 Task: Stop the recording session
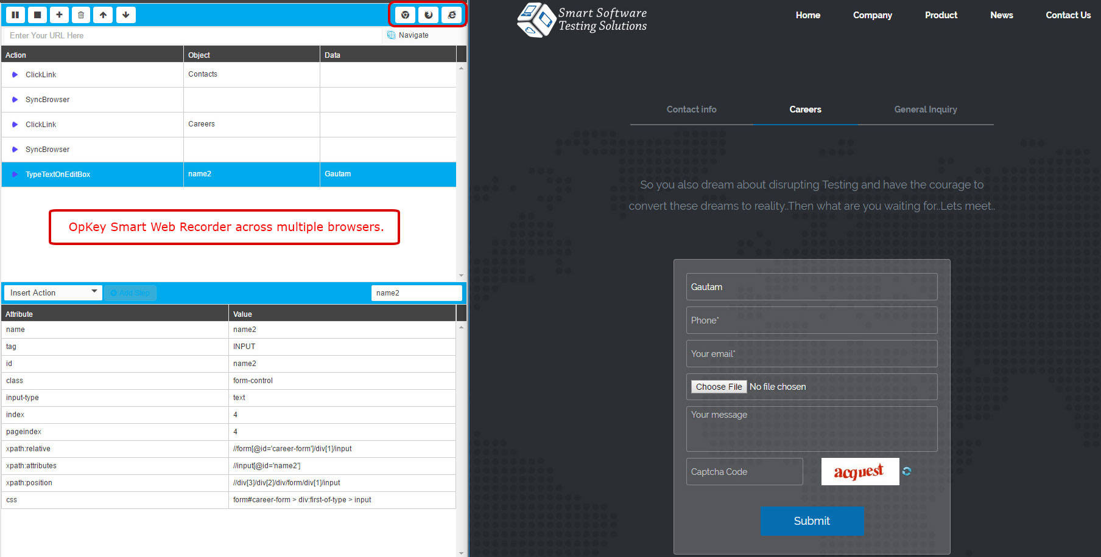tap(37, 15)
